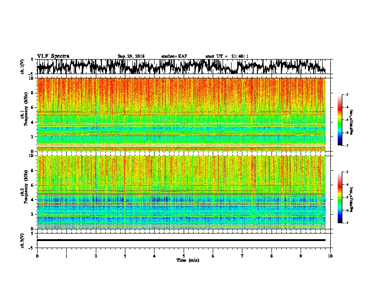Click the ch.2 spectrogram color bar
Image resolution: width=372 pixels, height=287 pixels.
pos(340,197)
